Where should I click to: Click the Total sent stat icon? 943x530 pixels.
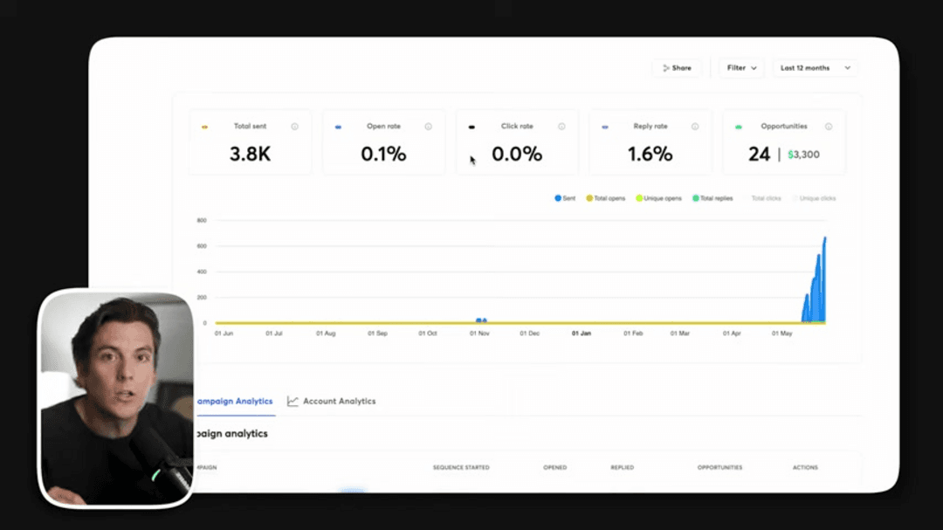click(206, 126)
